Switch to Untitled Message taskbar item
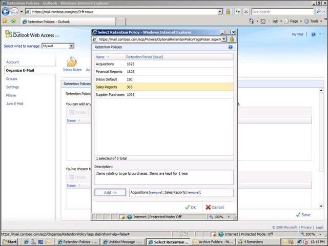328x246 pixels. tap(124, 242)
